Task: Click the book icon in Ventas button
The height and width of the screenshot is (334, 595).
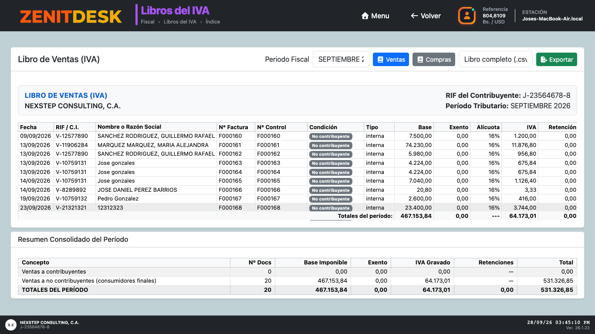Action: [380, 60]
